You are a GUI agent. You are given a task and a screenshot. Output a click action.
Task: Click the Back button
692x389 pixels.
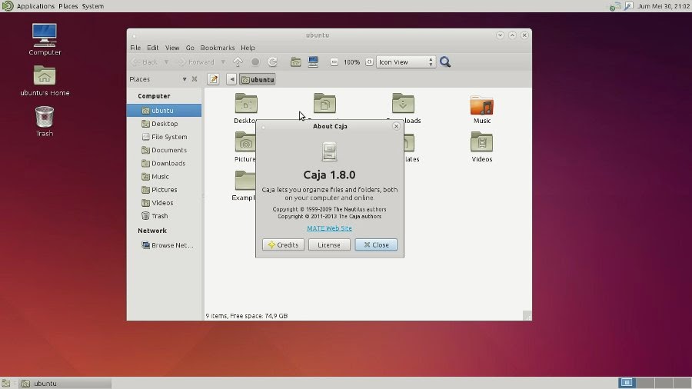point(145,62)
